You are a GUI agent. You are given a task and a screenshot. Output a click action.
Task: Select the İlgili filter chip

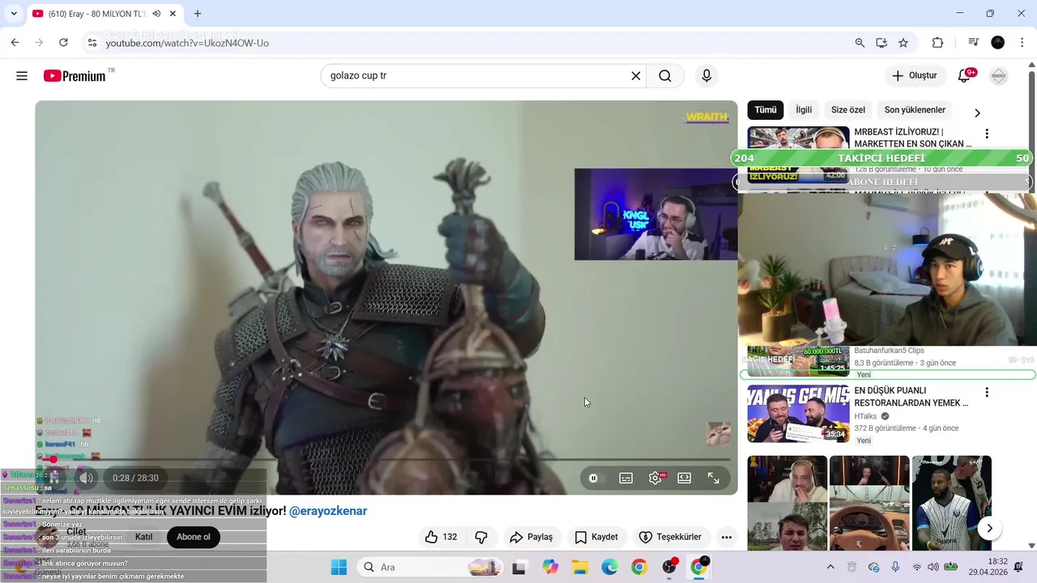804,110
